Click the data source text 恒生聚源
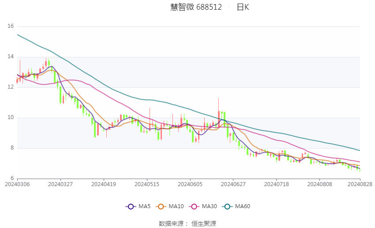Image resolution: width=375 pixels, height=228 pixels. [x=204, y=224]
